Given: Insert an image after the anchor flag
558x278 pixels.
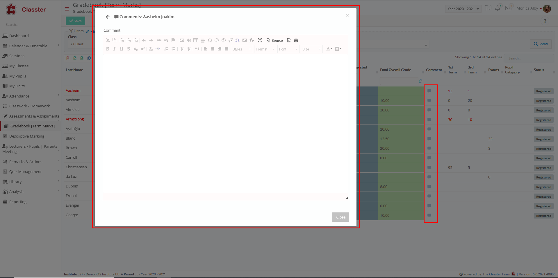Looking at the screenshot, I should (182, 40).
